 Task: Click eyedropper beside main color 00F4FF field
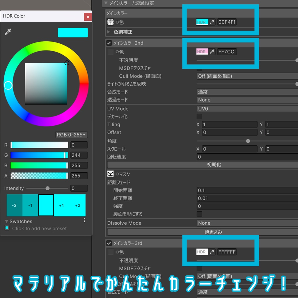point(212,22)
